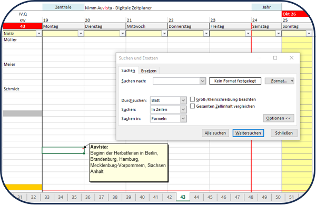
Task: Click the Alle suchen button
Action: click(215, 133)
